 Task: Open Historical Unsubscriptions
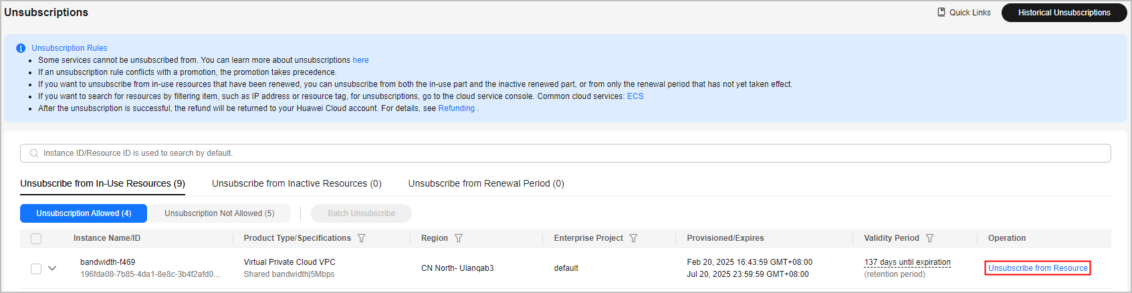pos(1064,13)
